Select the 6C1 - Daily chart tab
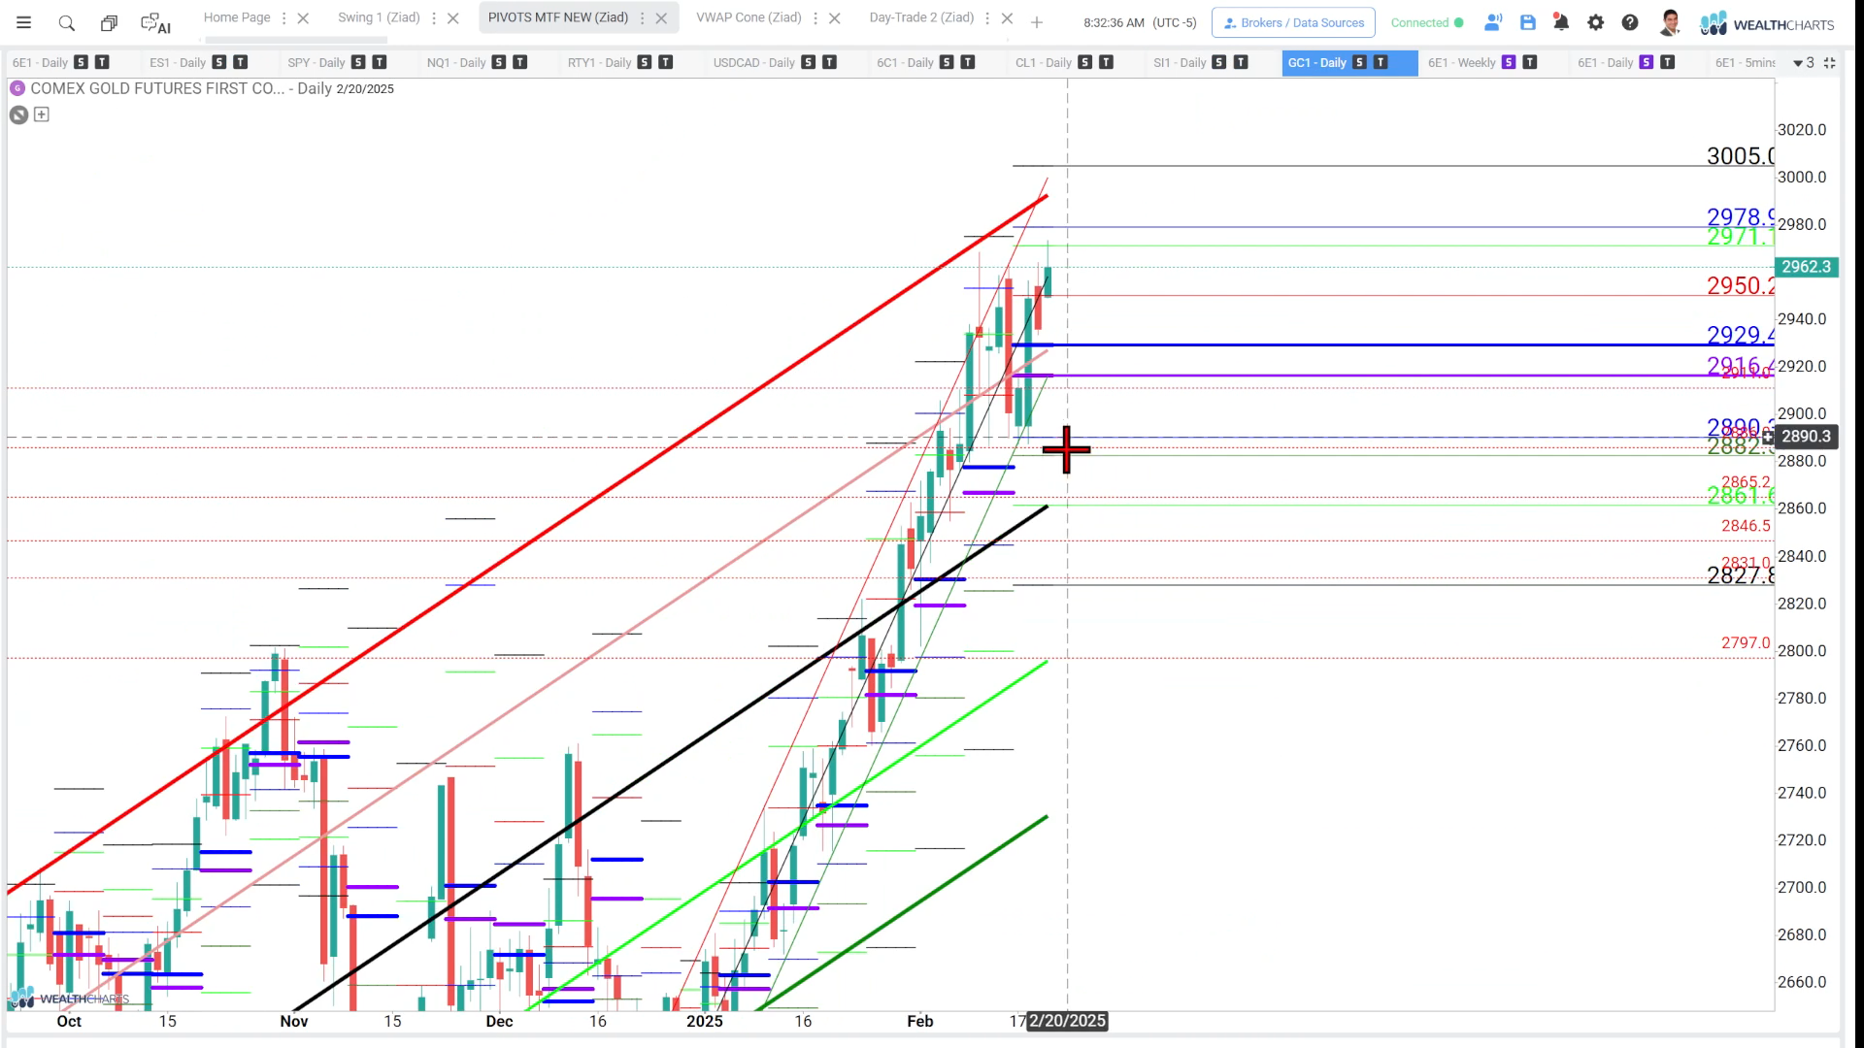Screen dimensions: 1864x1048 pyautogui.click(x=905, y=62)
